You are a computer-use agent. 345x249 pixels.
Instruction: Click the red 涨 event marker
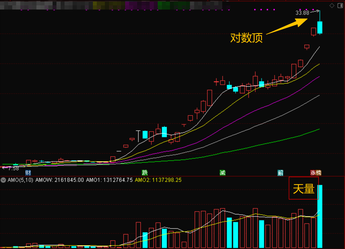pyautogui.click(x=313, y=173)
